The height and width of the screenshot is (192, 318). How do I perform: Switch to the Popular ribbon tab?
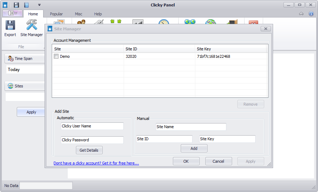point(56,14)
